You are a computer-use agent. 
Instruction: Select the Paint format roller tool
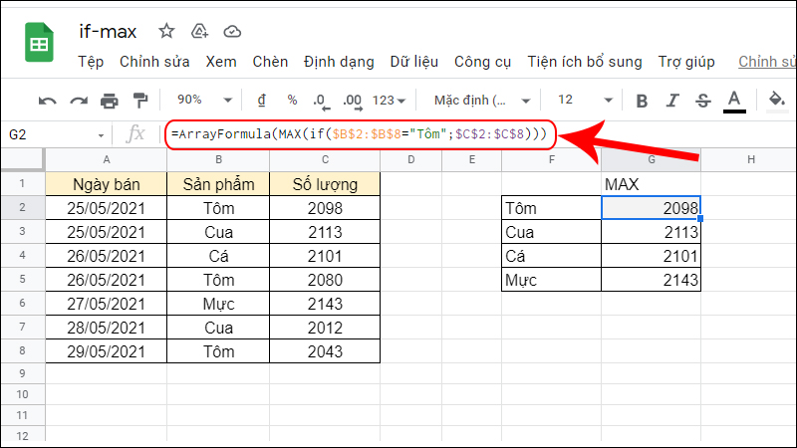click(x=139, y=100)
